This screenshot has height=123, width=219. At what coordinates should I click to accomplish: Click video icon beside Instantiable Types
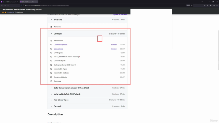click(51, 69)
